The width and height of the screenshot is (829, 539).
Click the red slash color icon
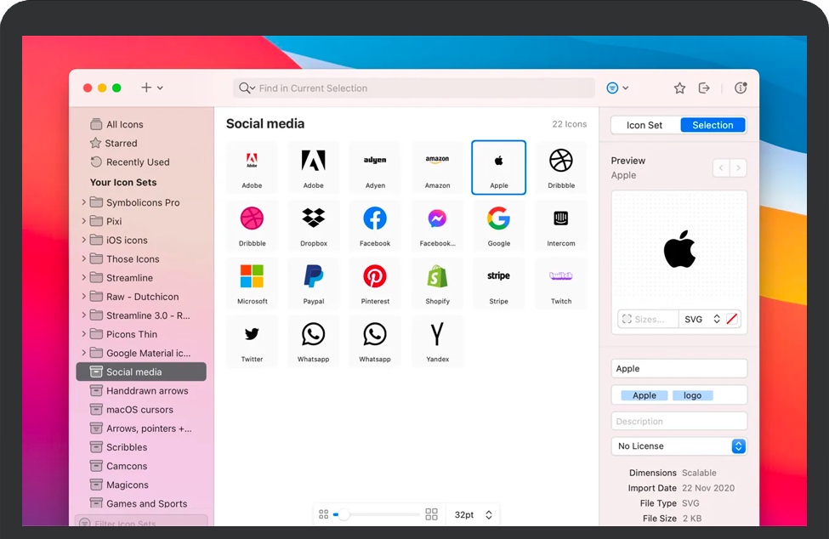pyautogui.click(x=733, y=319)
